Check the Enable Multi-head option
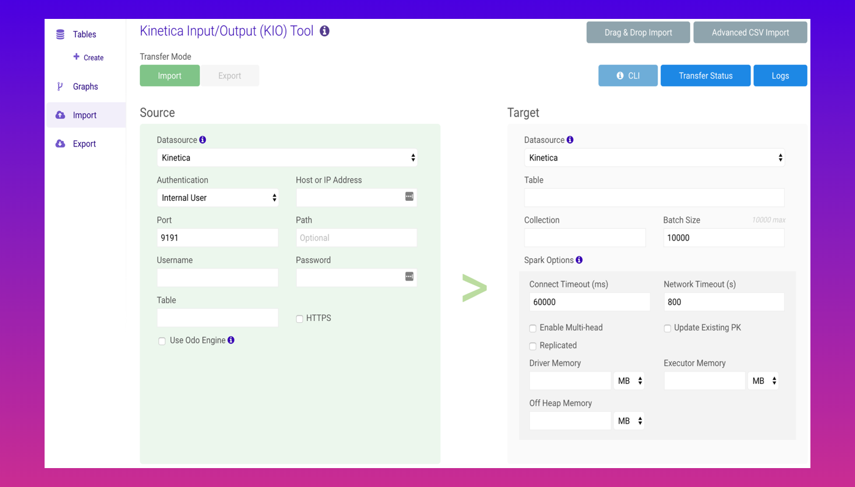The height and width of the screenshot is (487, 855). pyautogui.click(x=533, y=328)
